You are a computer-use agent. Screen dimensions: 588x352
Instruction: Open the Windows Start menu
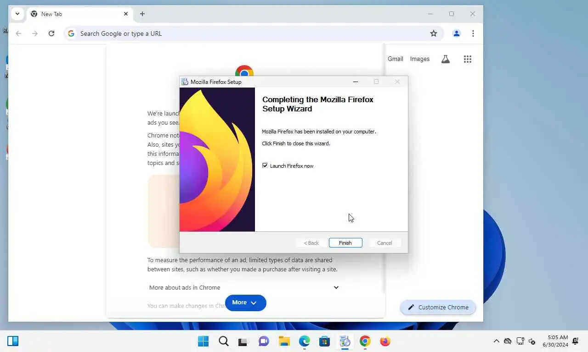203,341
